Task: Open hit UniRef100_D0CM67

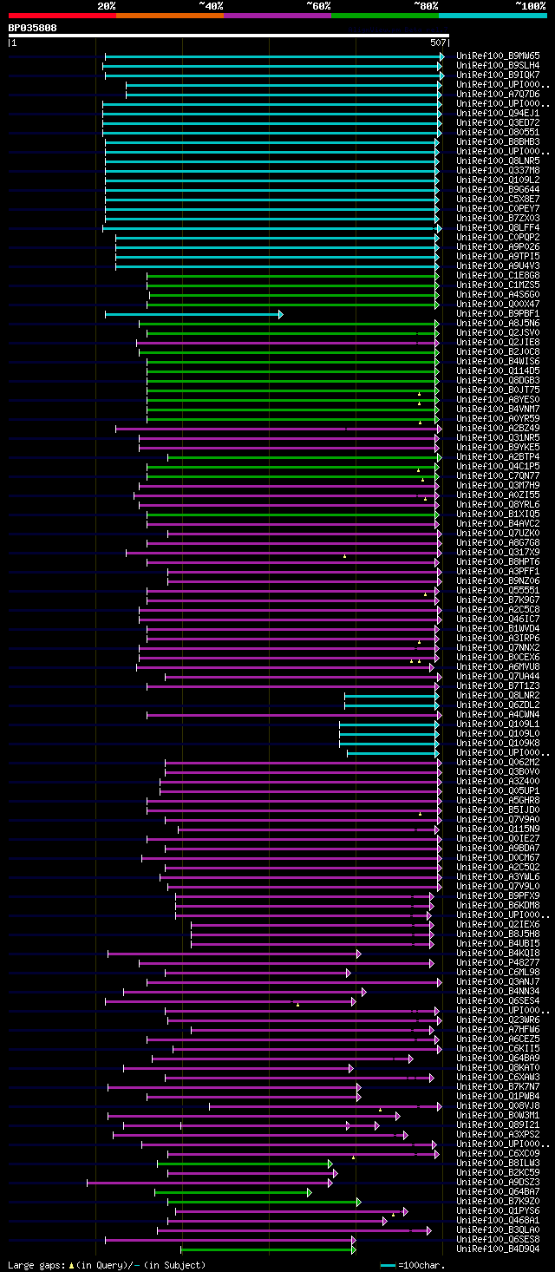Action: pyautogui.click(x=498, y=857)
